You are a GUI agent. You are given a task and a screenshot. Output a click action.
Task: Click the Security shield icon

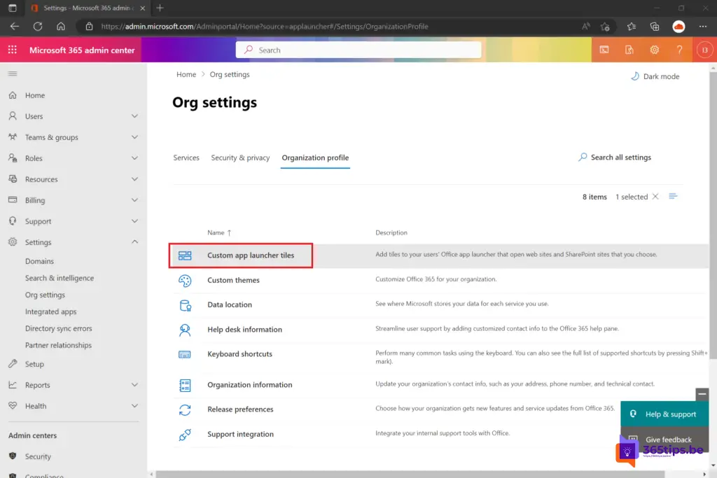[13, 456]
